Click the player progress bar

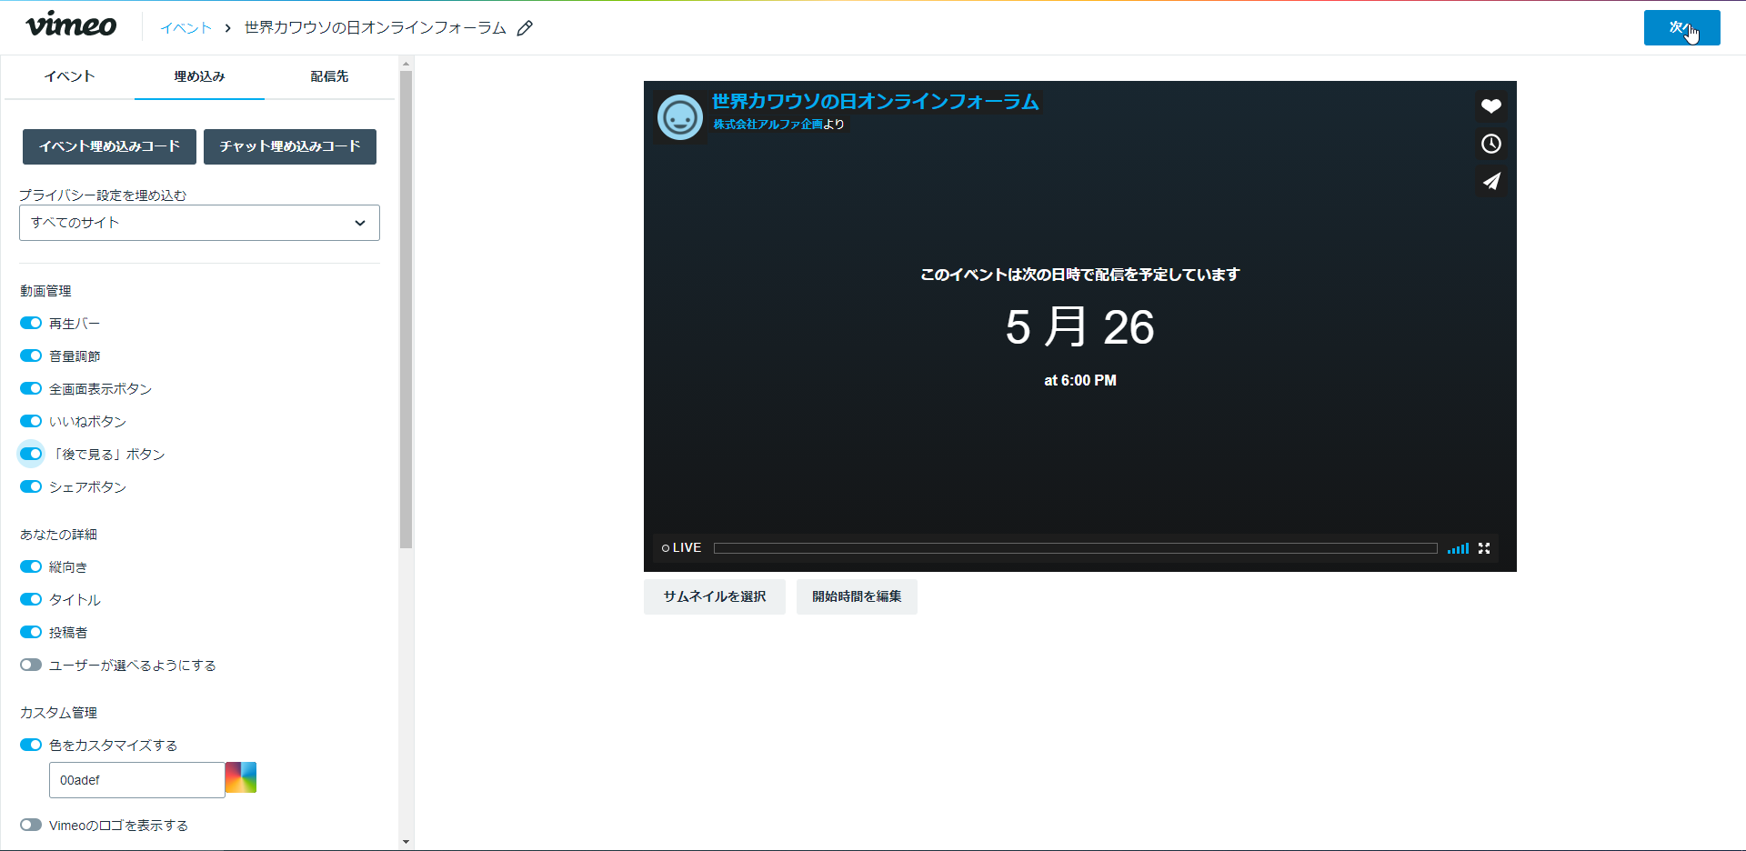pos(1075,548)
